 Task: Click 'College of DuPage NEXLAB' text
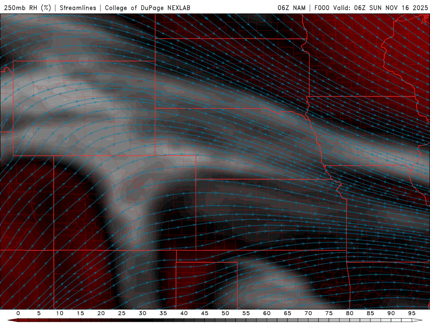147,8
